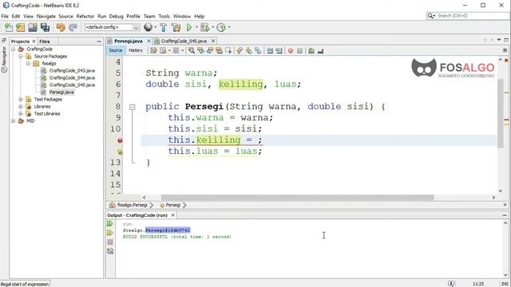Click the Start Macro Recording red icon
511x287 pixels.
[291, 51]
